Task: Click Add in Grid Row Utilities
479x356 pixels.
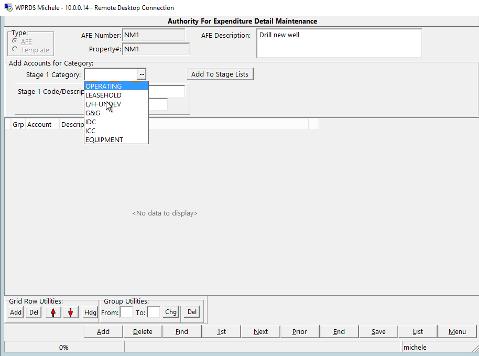Action: 15,312
